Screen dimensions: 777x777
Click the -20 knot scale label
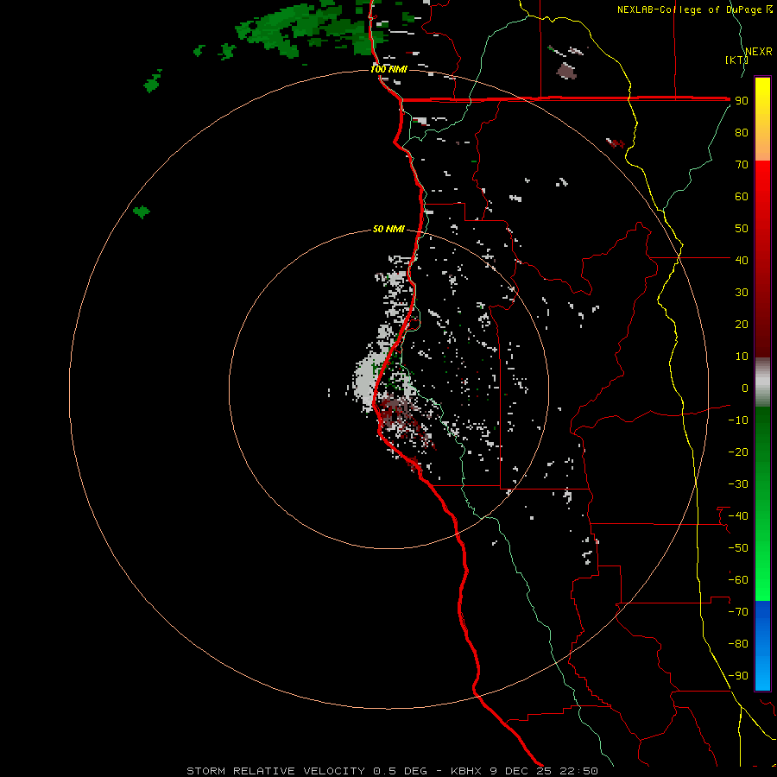[x=738, y=452]
